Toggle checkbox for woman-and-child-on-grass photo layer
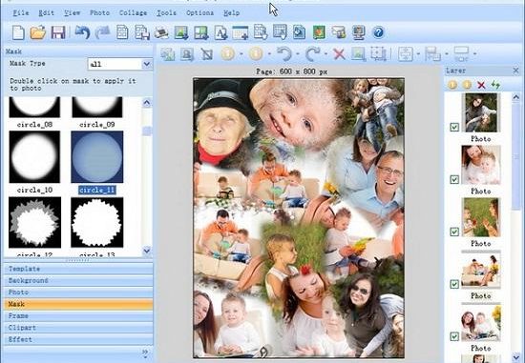This screenshot has height=363, width=525. [x=454, y=127]
